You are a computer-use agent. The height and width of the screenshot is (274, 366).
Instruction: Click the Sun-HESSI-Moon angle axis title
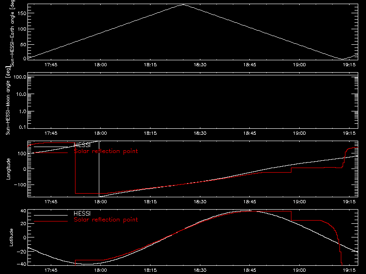tap(8, 100)
